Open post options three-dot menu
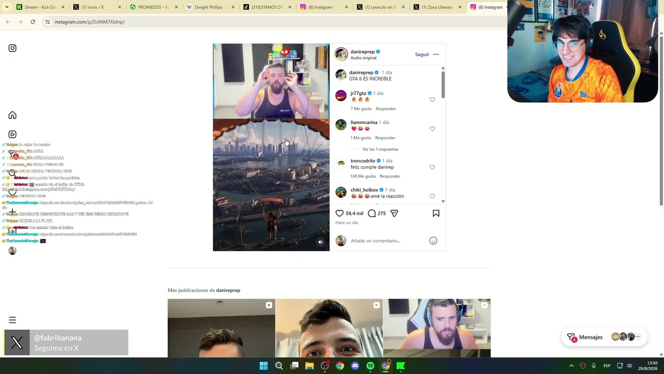Screen dimensions: 664x374 click(436, 55)
